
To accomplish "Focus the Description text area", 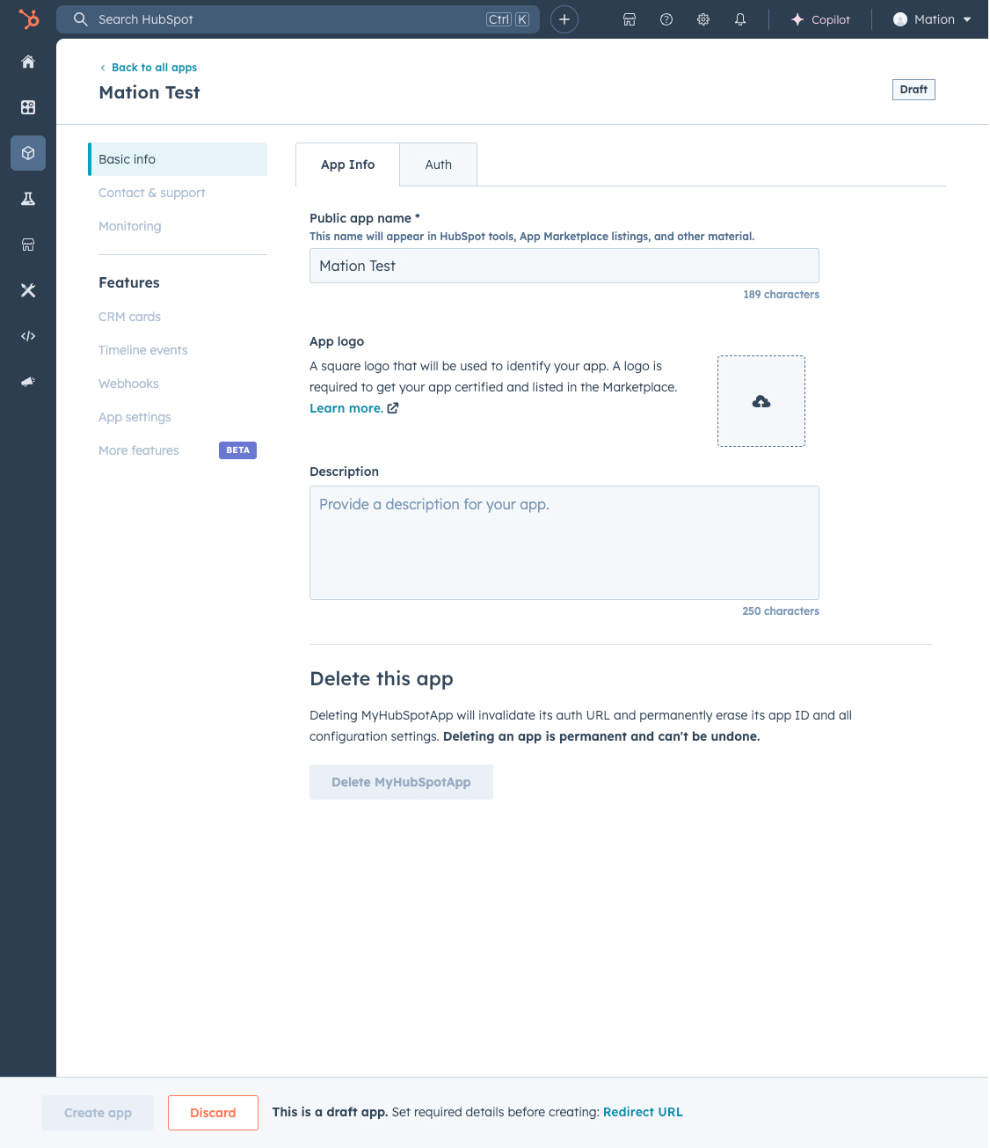I will (564, 543).
